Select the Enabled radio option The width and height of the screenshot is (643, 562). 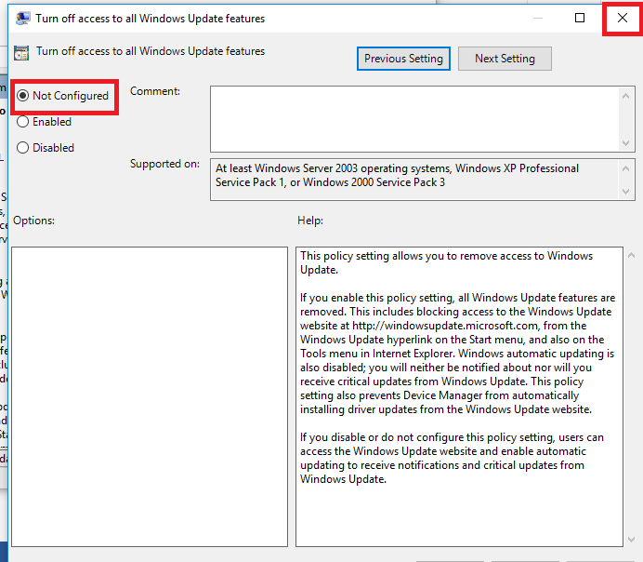coord(23,122)
